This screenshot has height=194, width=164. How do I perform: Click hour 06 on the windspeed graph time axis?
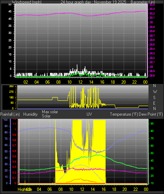coord(48,82)
